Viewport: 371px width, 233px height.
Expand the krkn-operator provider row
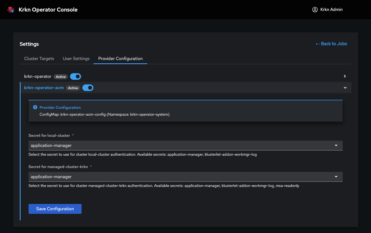345,76
